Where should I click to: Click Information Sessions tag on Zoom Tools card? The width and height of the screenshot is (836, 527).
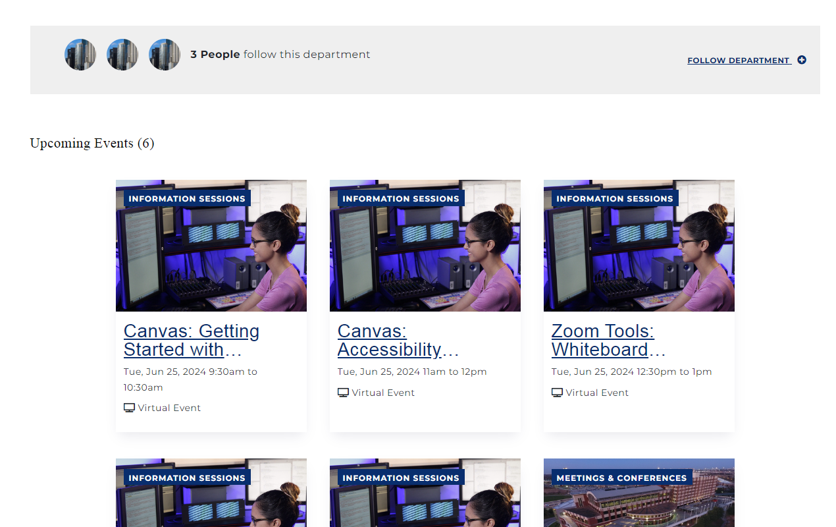(615, 198)
